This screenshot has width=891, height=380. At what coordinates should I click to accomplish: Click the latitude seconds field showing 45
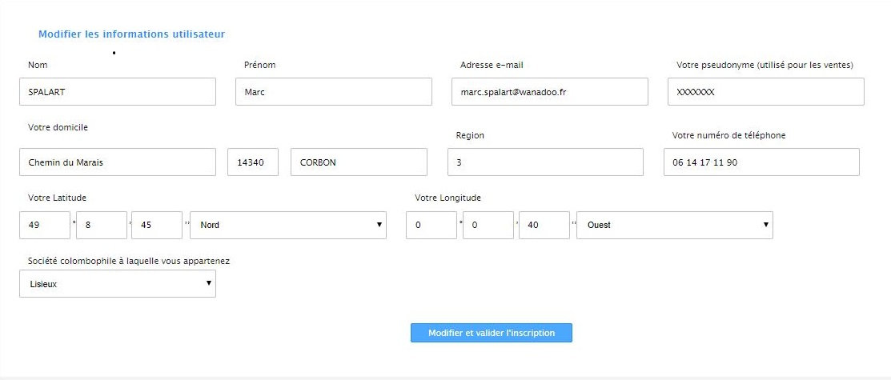pyautogui.click(x=157, y=225)
